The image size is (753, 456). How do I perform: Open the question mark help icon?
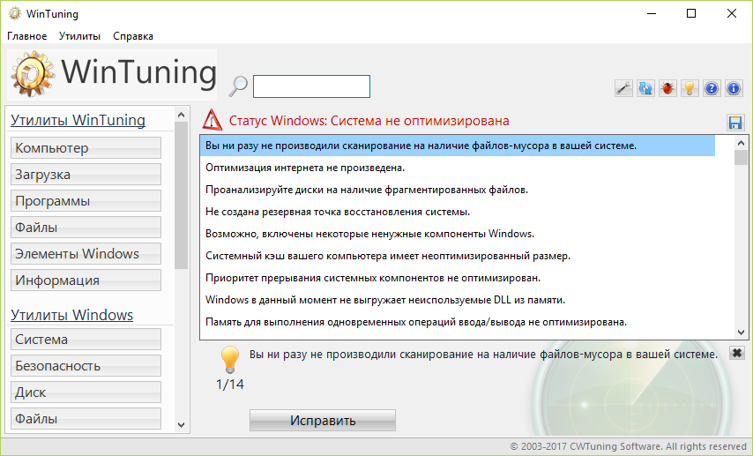[712, 88]
